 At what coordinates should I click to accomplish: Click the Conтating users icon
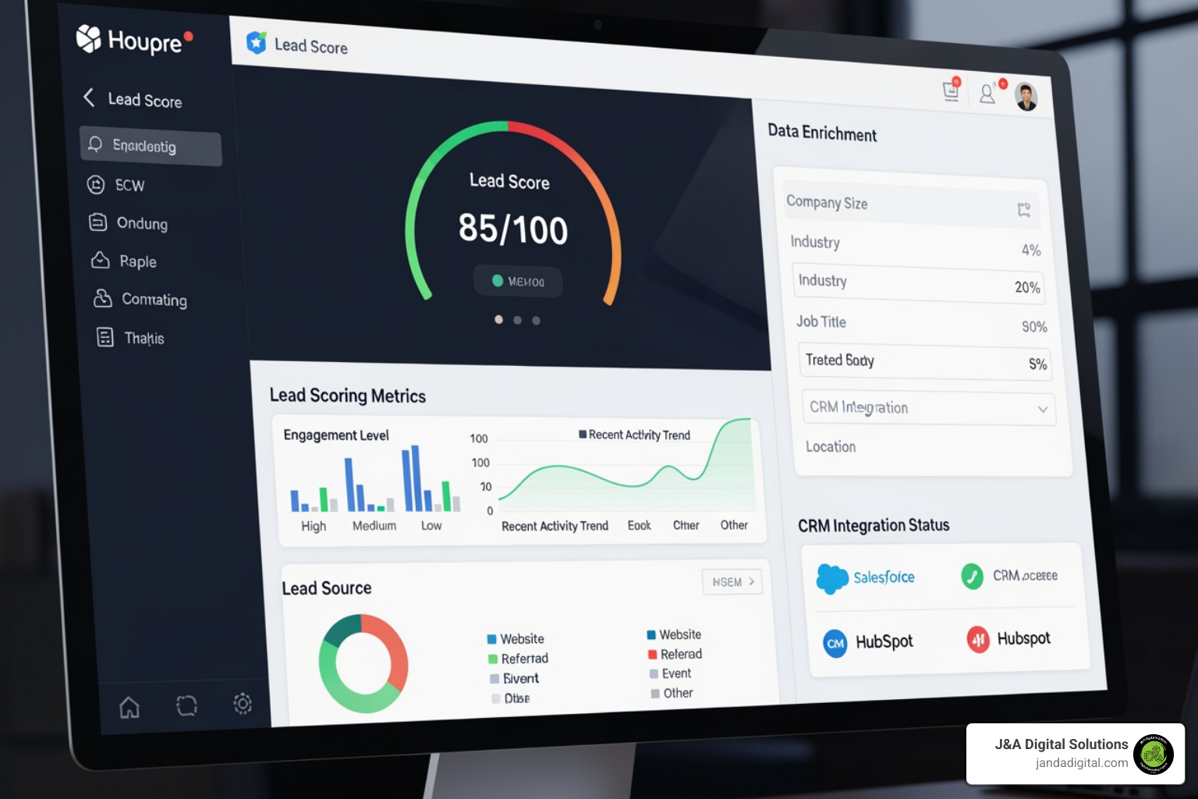click(103, 298)
